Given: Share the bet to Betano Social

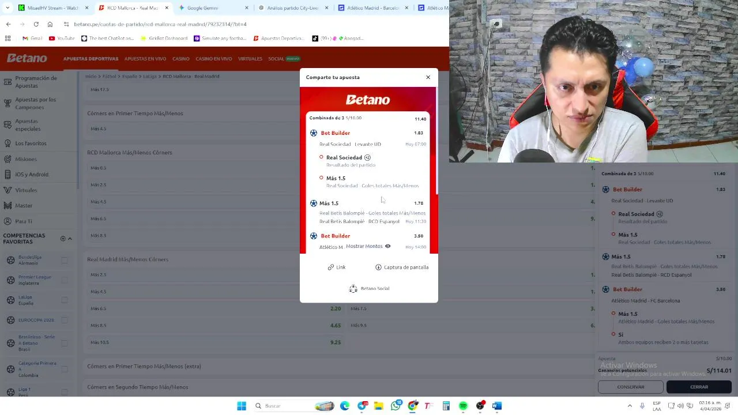Looking at the screenshot, I should coord(369,289).
